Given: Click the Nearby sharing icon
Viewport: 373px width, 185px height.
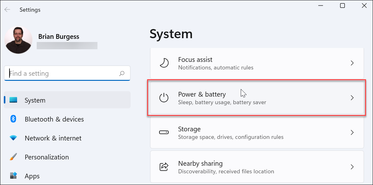Looking at the screenshot, I should tap(164, 167).
